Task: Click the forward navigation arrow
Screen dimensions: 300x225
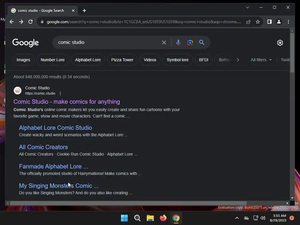Action: coord(21,22)
